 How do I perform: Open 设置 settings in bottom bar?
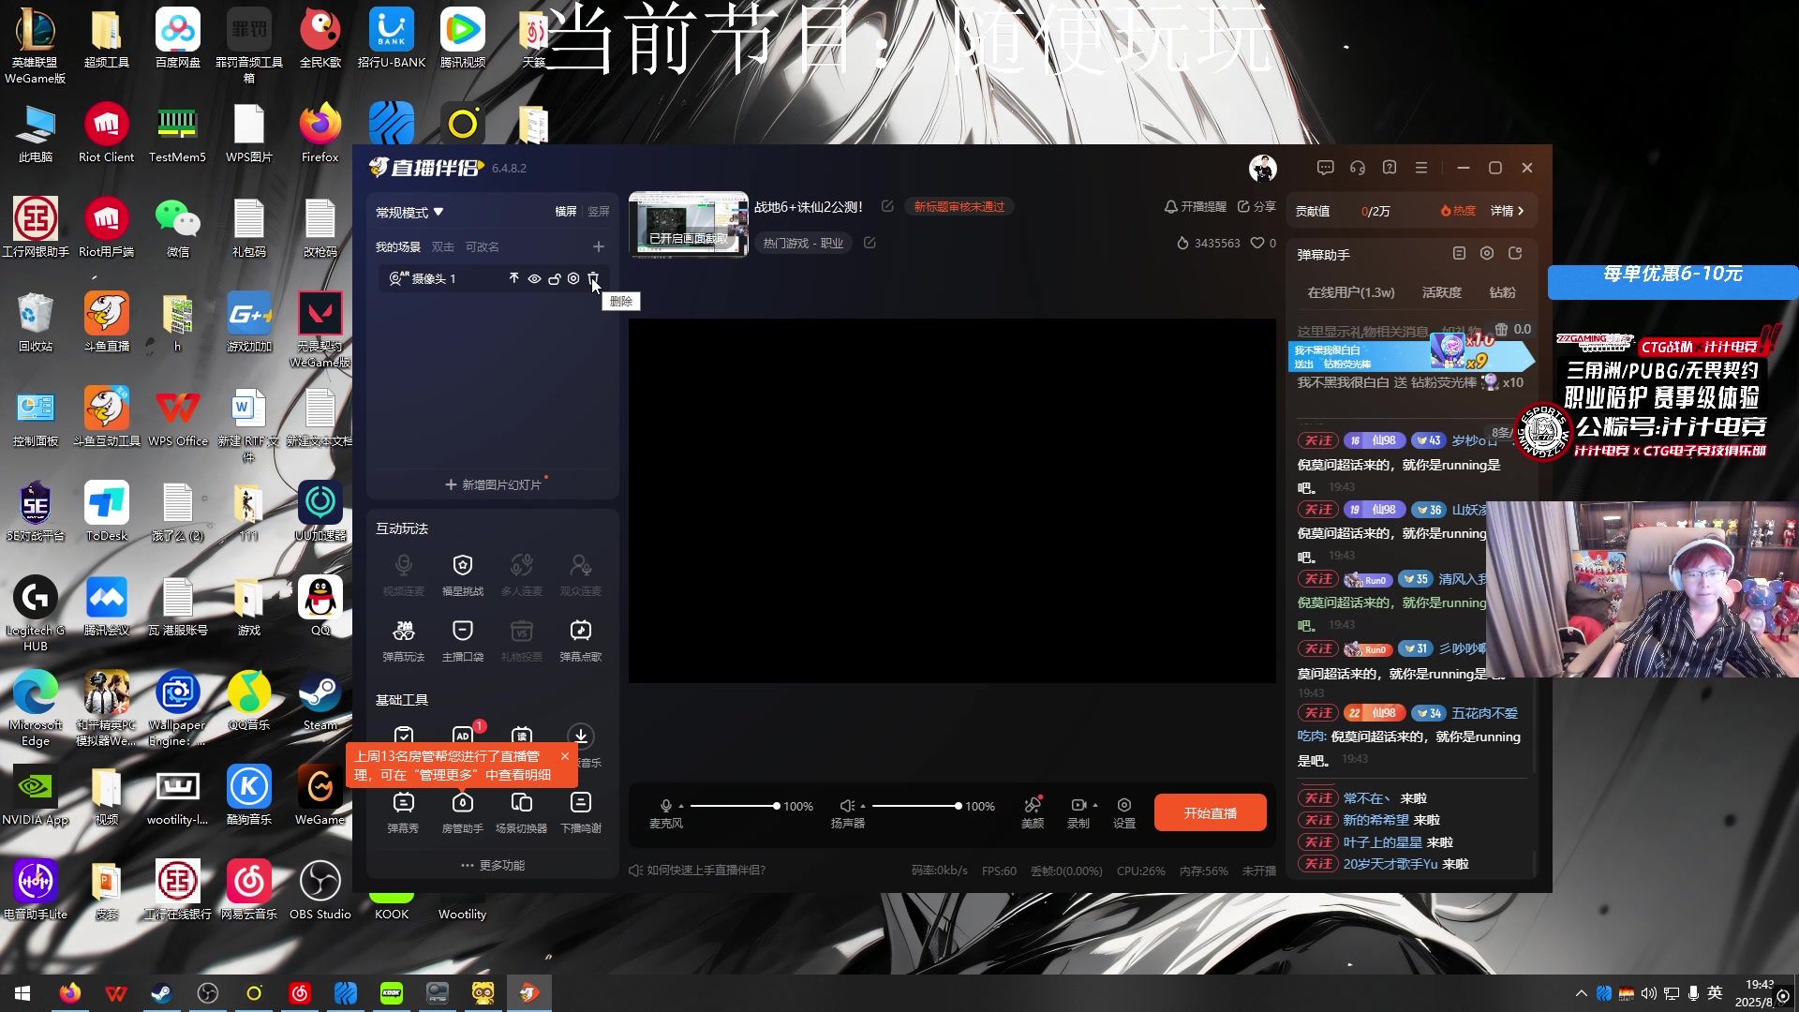(1124, 812)
